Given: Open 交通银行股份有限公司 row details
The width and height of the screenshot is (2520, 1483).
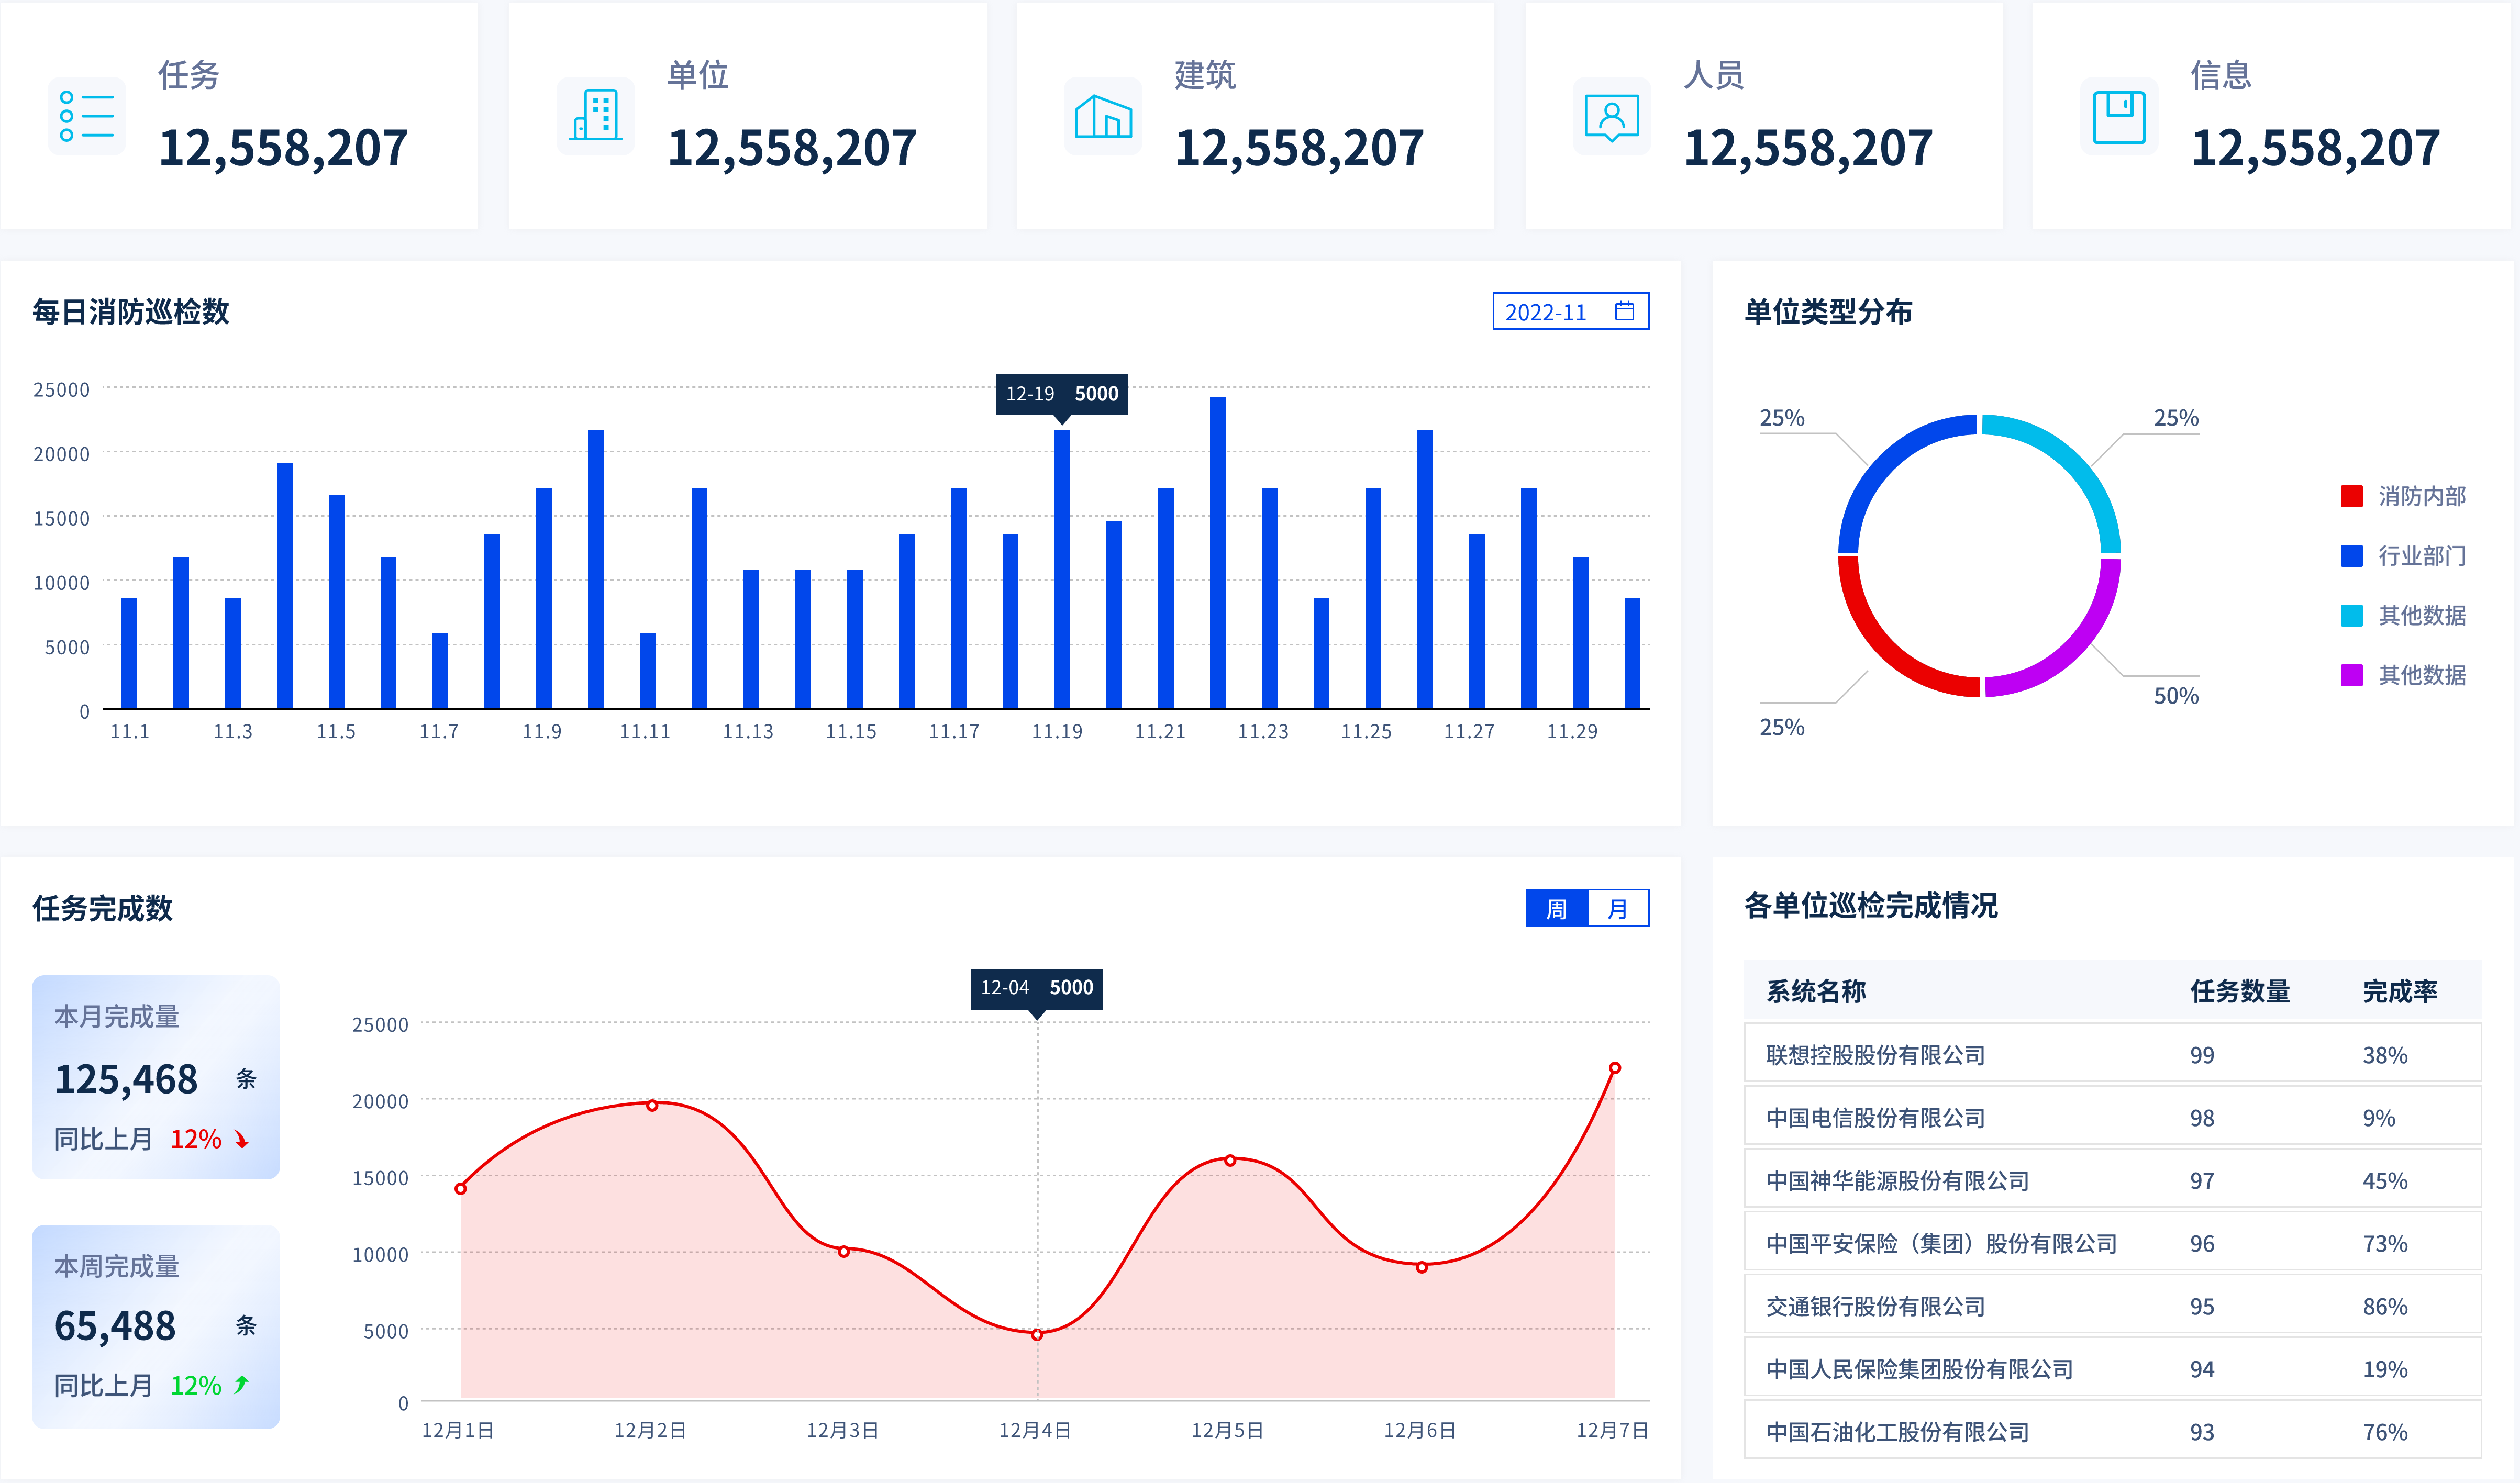Looking at the screenshot, I should point(1875,1306).
